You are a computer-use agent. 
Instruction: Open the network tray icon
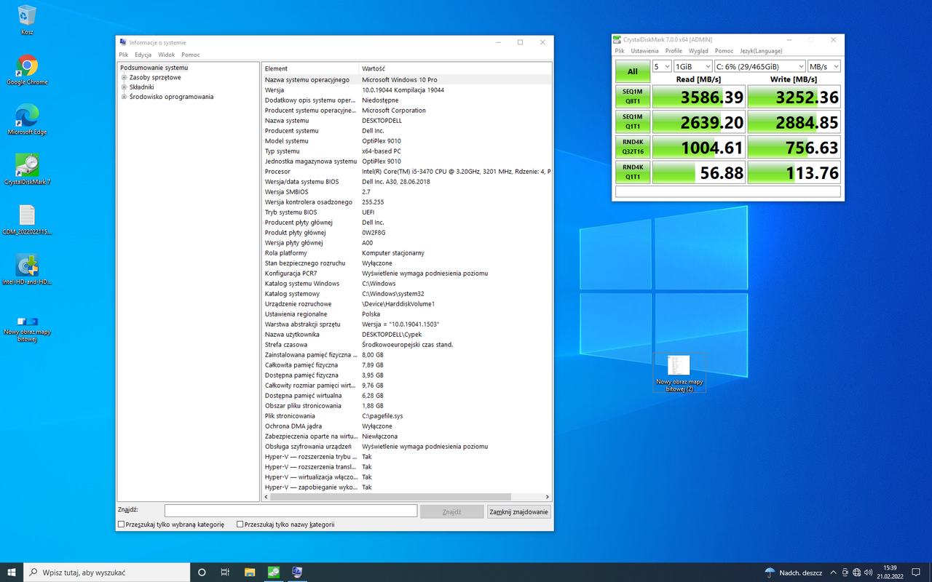point(857,573)
